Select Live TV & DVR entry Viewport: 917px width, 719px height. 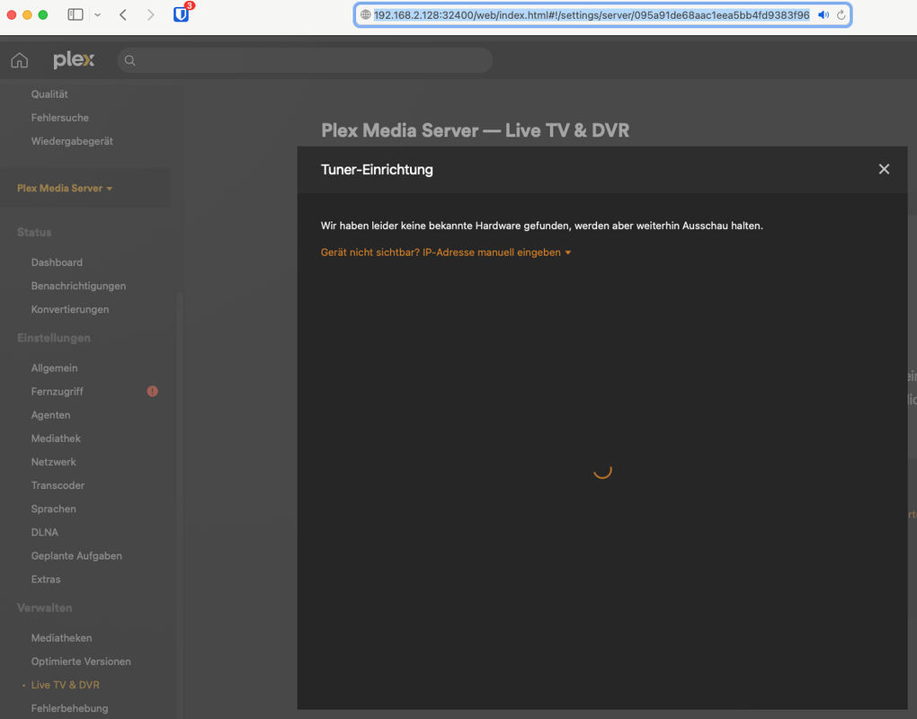click(65, 685)
